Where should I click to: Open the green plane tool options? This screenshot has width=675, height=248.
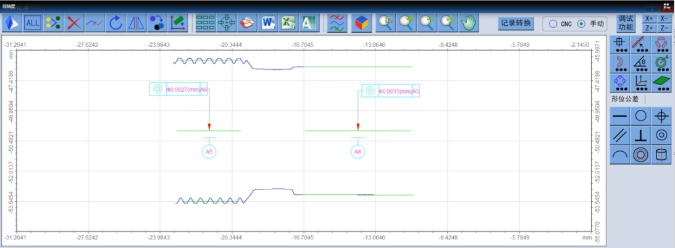[x=661, y=81]
